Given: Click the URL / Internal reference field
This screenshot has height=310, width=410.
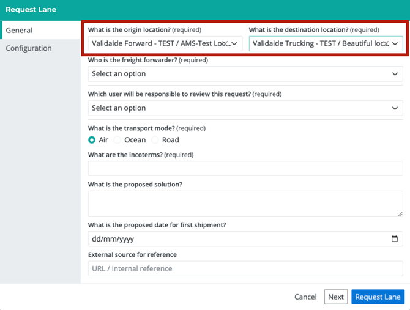Looking at the screenshot, I should tap(245, 268).
